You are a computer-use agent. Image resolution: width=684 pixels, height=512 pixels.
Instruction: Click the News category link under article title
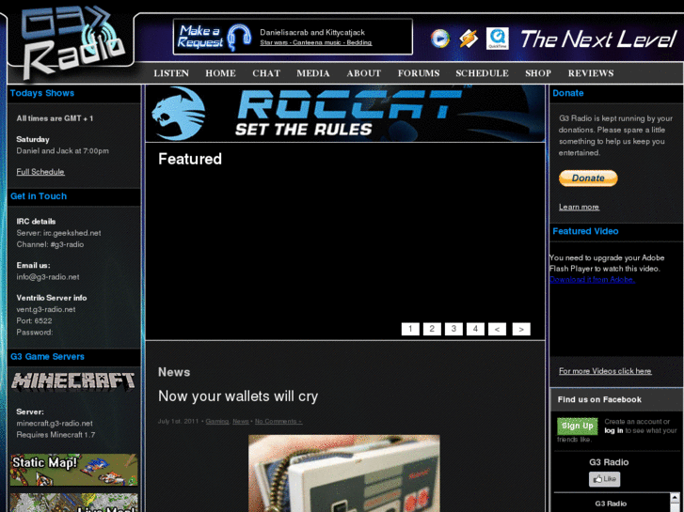[x=240, y=422]
